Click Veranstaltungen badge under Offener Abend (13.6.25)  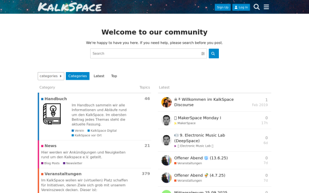[188, 163]
